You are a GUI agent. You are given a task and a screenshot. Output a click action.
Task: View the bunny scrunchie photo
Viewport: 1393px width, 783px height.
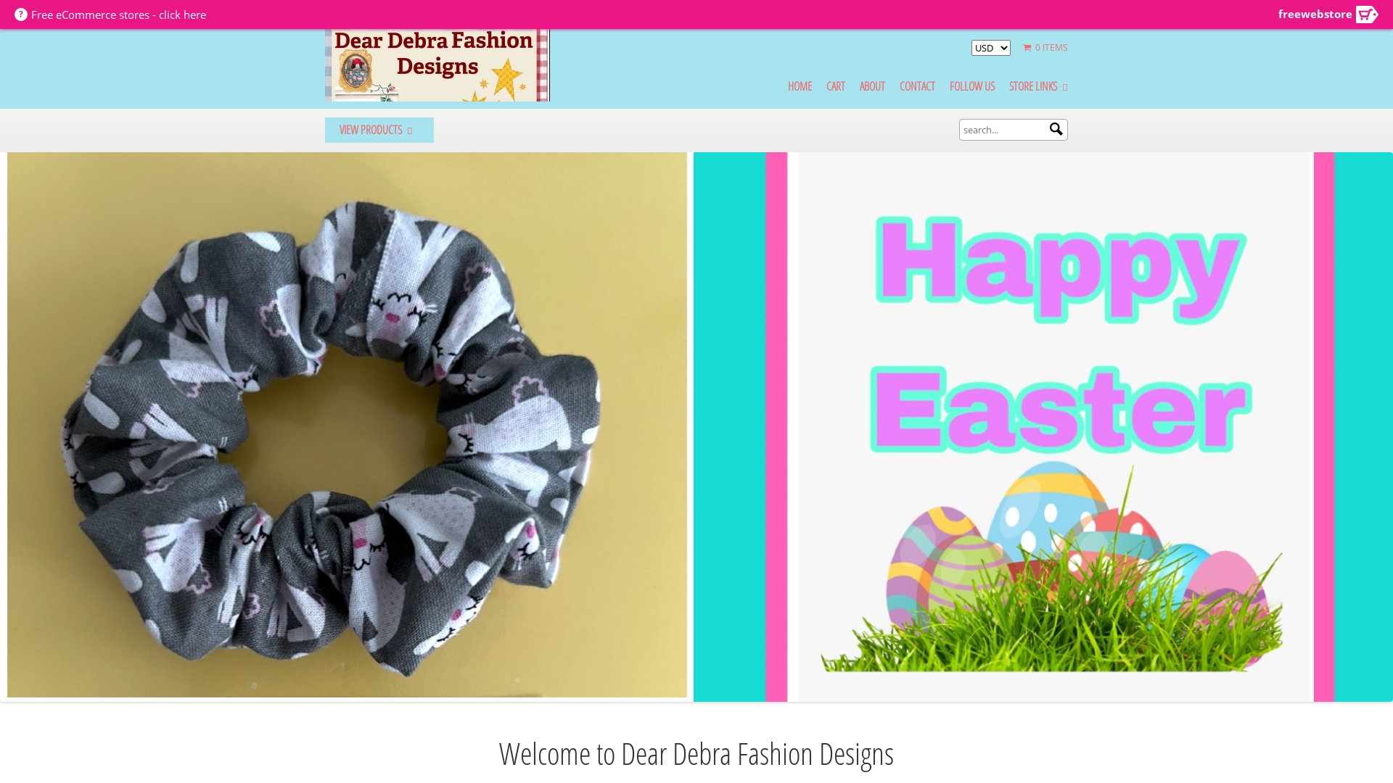coord(346,426)
